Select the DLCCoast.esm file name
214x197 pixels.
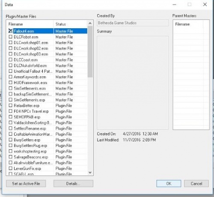coord(26,60)
